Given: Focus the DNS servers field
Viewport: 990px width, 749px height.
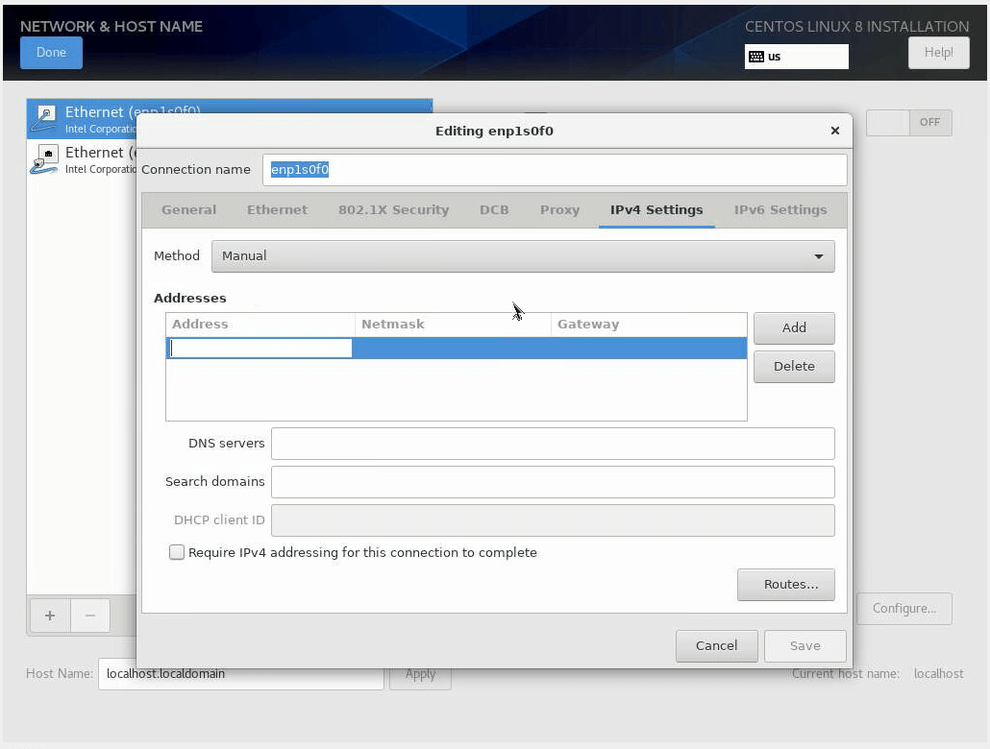Looking at the screenshot, I should point(553,444).
